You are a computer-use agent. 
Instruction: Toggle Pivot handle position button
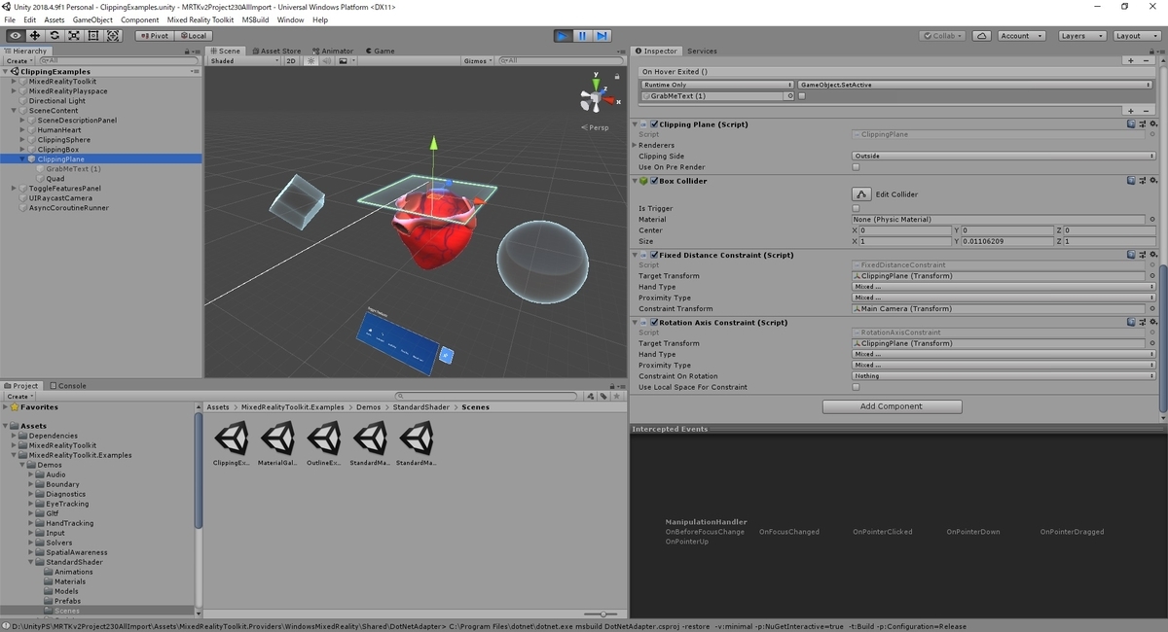(x=154, y=36)
